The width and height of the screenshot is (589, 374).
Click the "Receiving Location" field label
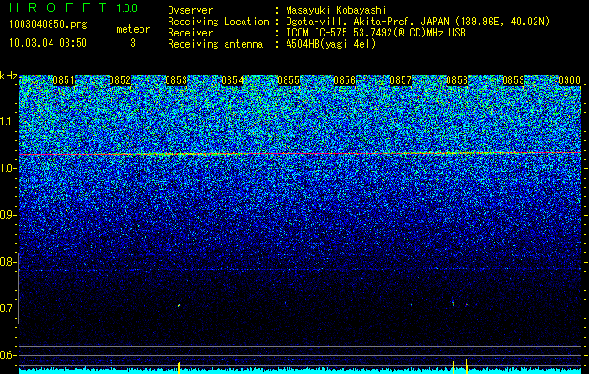[x=218, y=22]
